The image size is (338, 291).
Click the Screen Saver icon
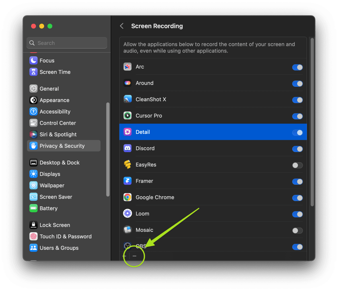pyautogui.click(x=33, y=197)
